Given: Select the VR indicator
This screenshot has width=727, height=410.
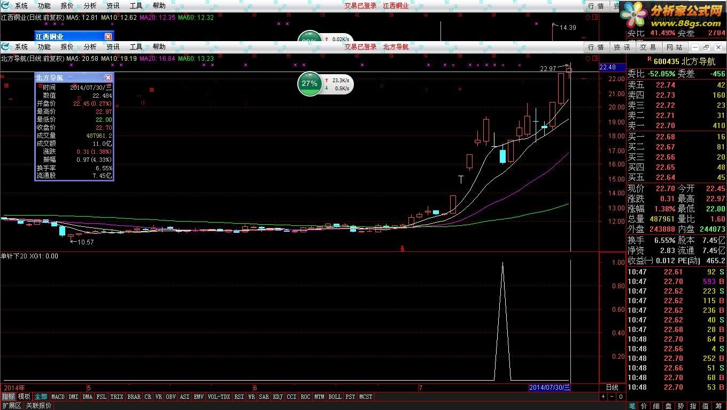Looking at the screenshot, I should [159, 397].
